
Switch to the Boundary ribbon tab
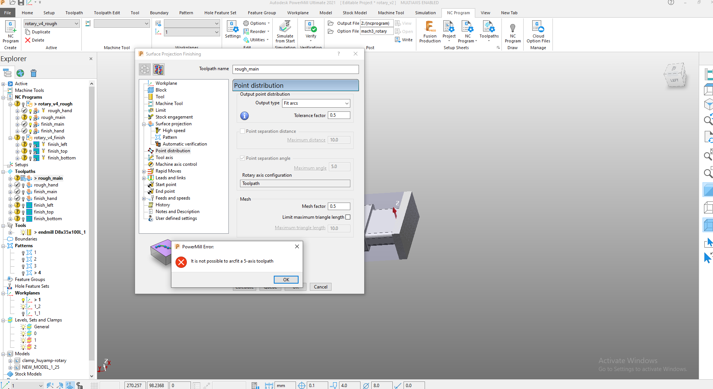159,13
